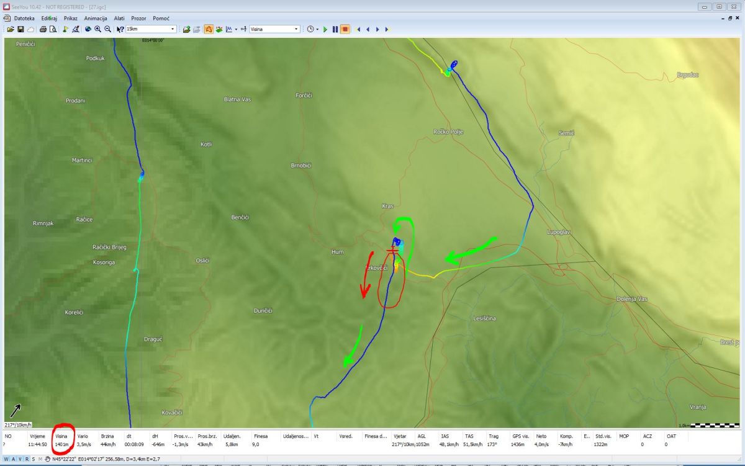Click the Visina column header
Screen dimensions: 745x466
(61, 436)
